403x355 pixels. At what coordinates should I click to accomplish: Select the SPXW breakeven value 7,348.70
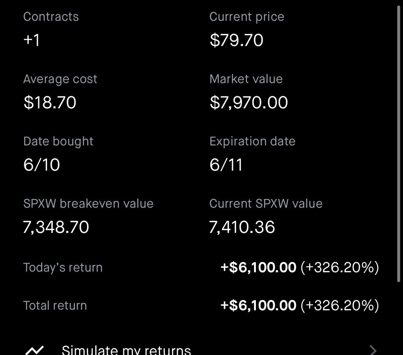click(x=56, y=227)
